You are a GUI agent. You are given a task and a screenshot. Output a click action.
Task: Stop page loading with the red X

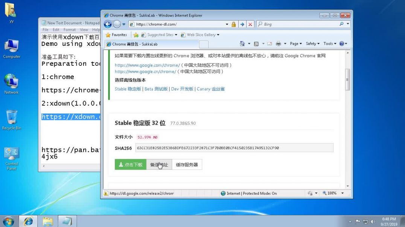(250, 24)
